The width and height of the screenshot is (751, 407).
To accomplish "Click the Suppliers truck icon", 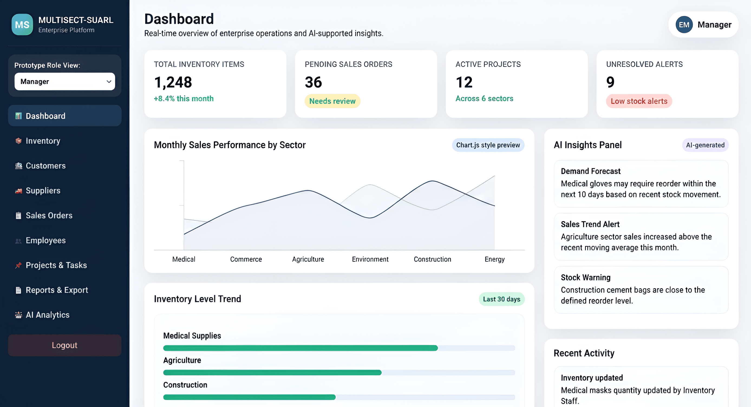I will [18, 191].
